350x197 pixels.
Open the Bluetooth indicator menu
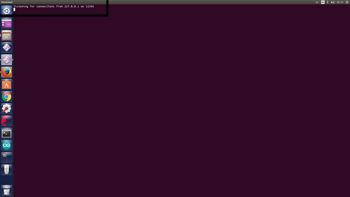(328, 2)
